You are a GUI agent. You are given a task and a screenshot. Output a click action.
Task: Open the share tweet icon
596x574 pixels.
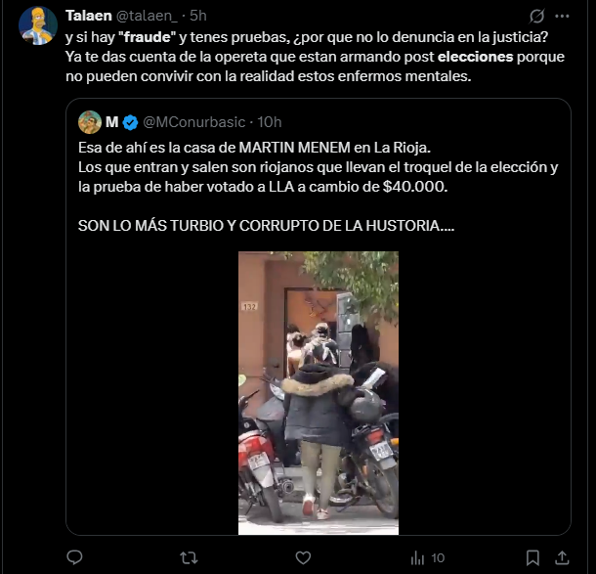(x=562, y=557)
